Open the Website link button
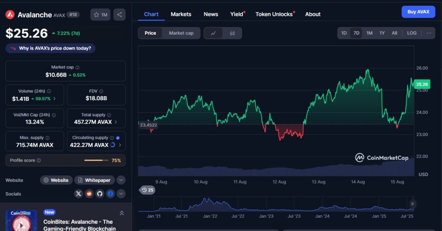 [x=57, y=180]
